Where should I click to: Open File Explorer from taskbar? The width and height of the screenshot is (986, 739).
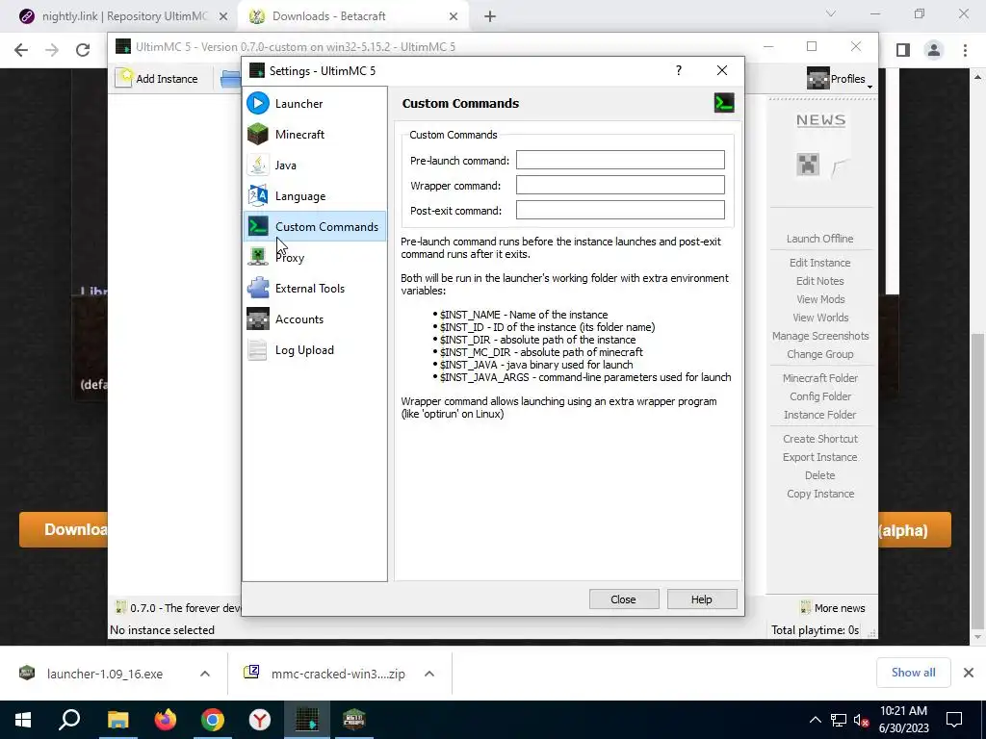(x=117, y=720)
